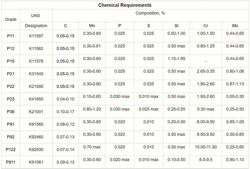This screenshot has height=169, width=250.
Task: Click the Composition, % header cell
Action: click(x=150, y=13)
